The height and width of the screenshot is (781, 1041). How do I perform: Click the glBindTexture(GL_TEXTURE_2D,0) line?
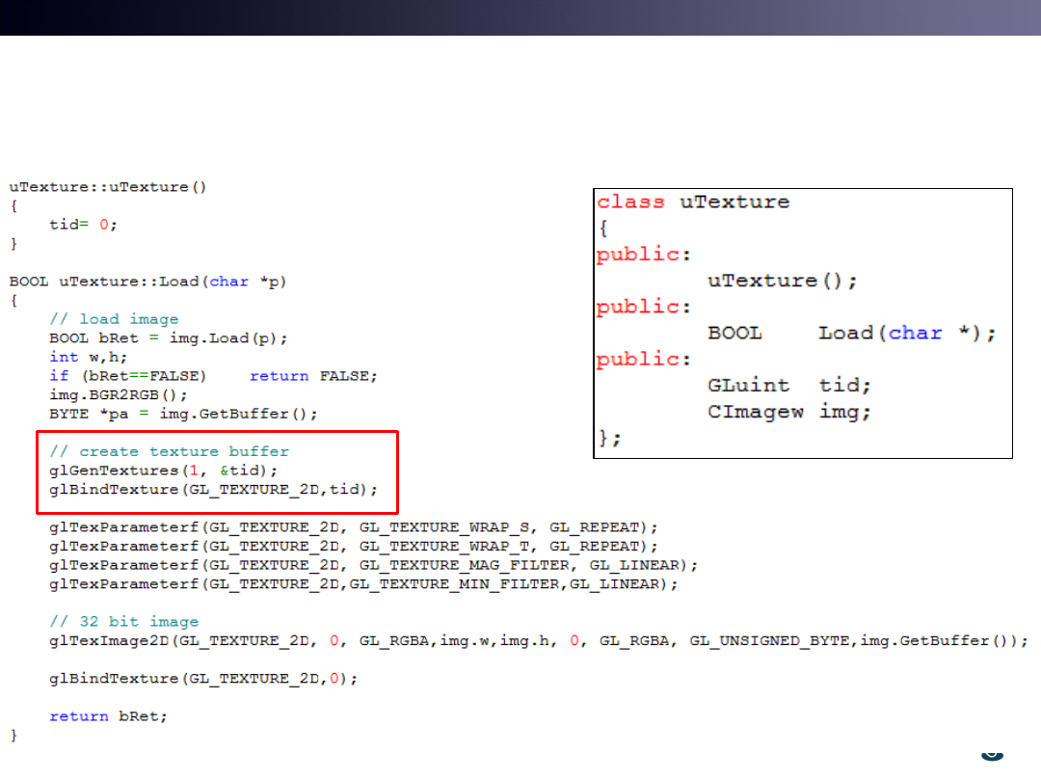[202, 679]
